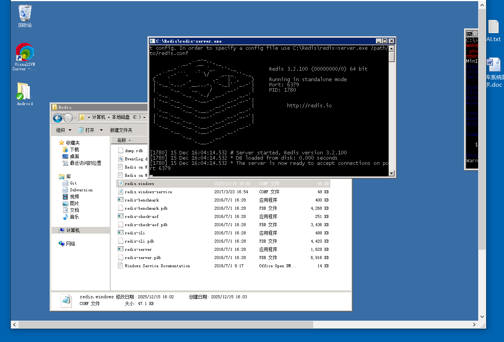Click the redis-server console system menu icon
Viewport: 504px width, 342px height.
coord(152,41)
